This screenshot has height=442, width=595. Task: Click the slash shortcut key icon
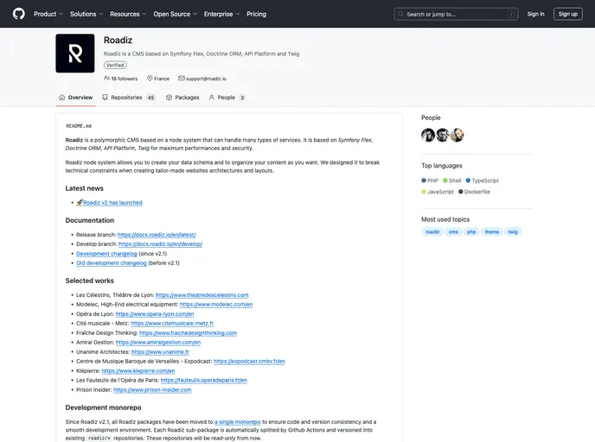point(511,14)
